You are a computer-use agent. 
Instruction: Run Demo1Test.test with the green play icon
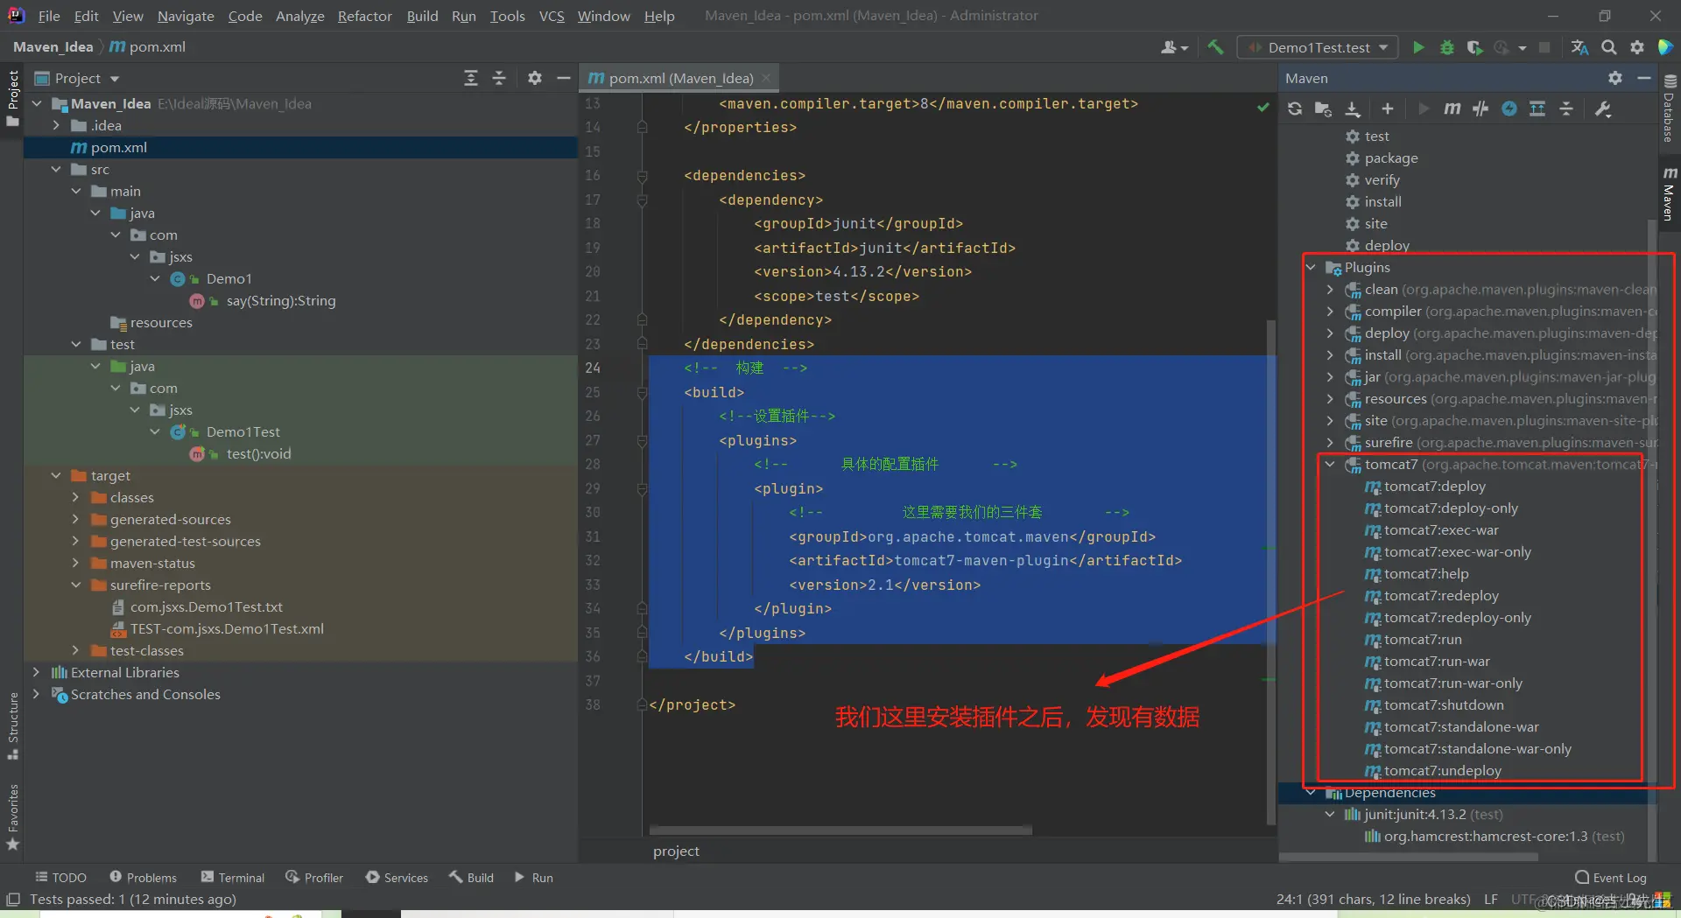tap(1418, 47)
